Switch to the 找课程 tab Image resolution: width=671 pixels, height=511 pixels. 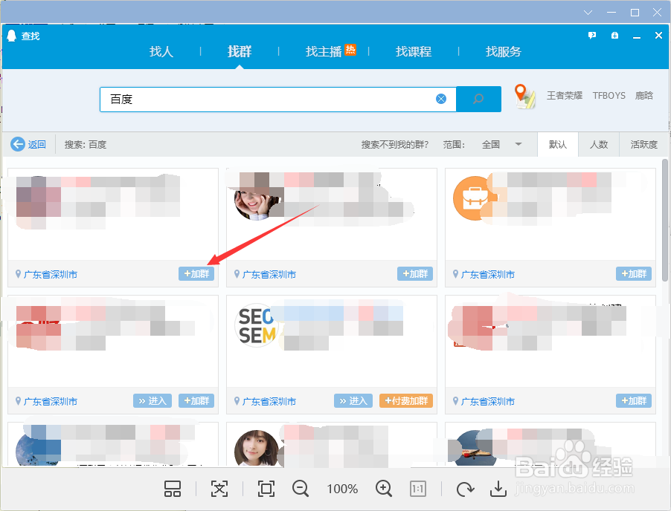point(414,52)
